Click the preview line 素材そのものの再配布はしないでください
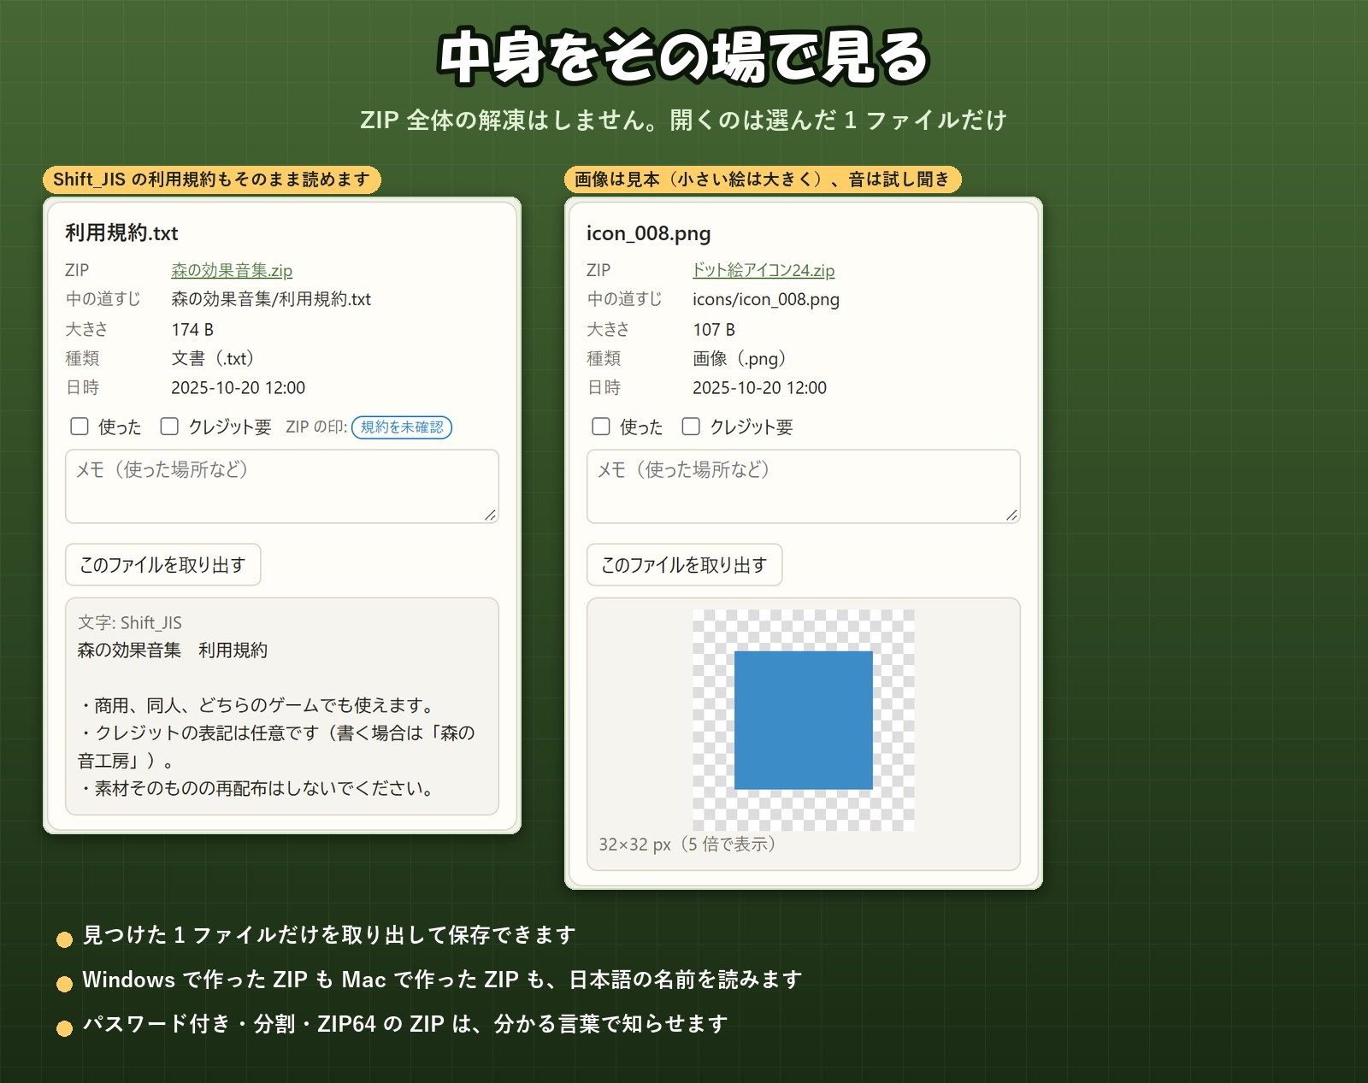Screen dimensions: 1368x1083 tap(259, 788)
